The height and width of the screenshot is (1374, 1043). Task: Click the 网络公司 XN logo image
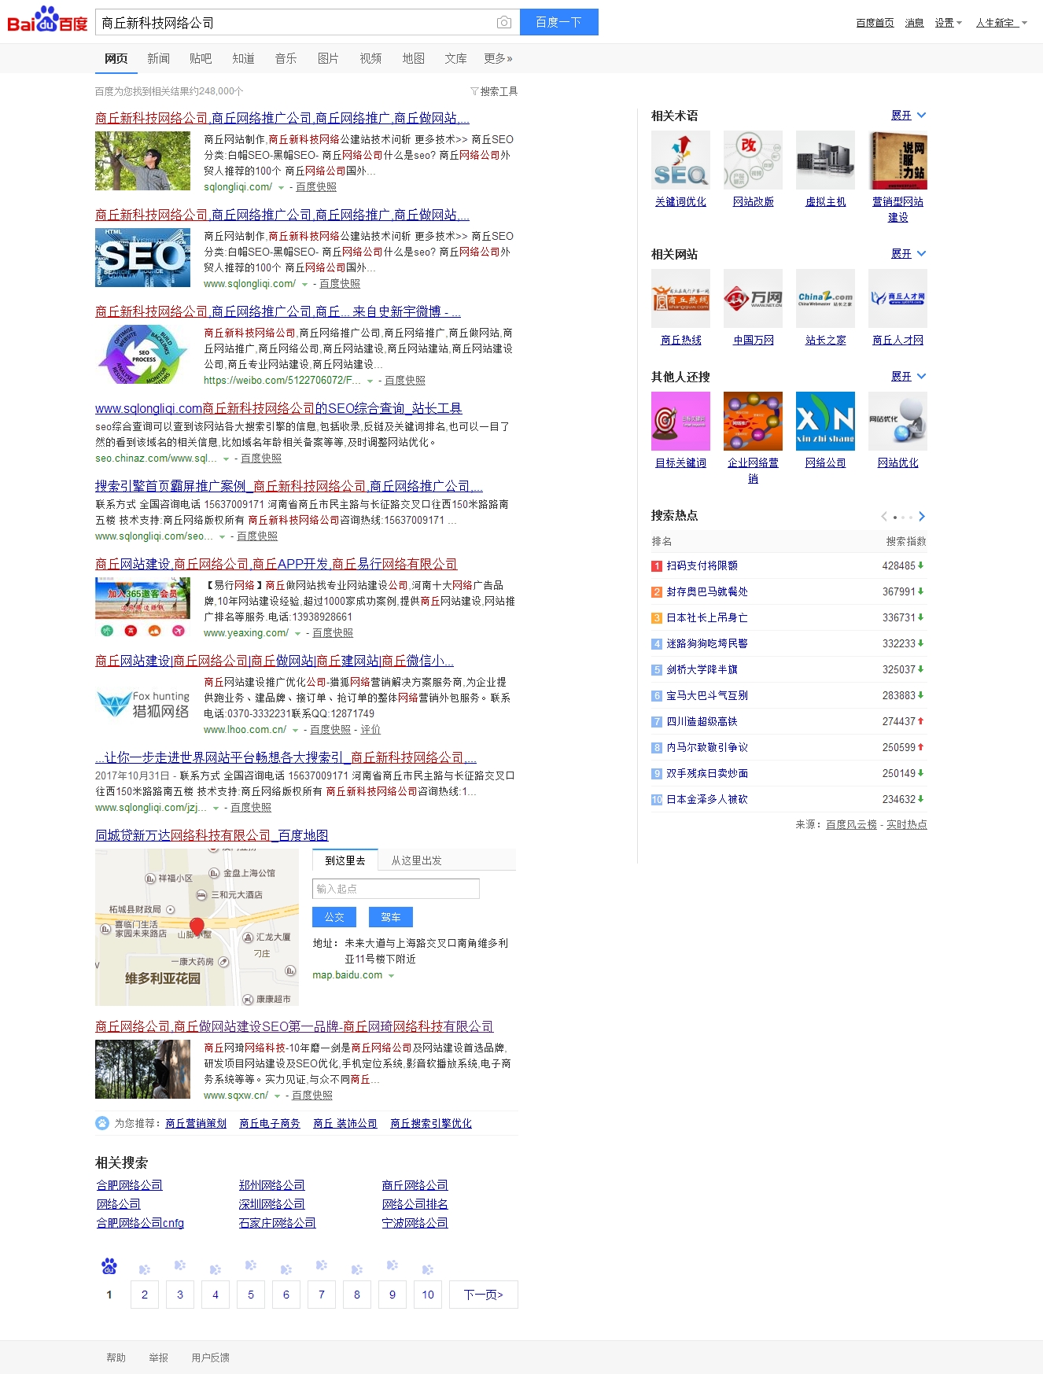tap(825, 422)
